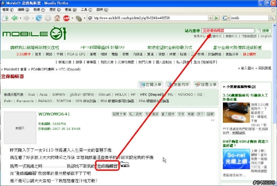Image resolution: width=277 pixels, height=186 pixels.
Task: Click the search magnifier in browser search box
Action: pos(271,18)
